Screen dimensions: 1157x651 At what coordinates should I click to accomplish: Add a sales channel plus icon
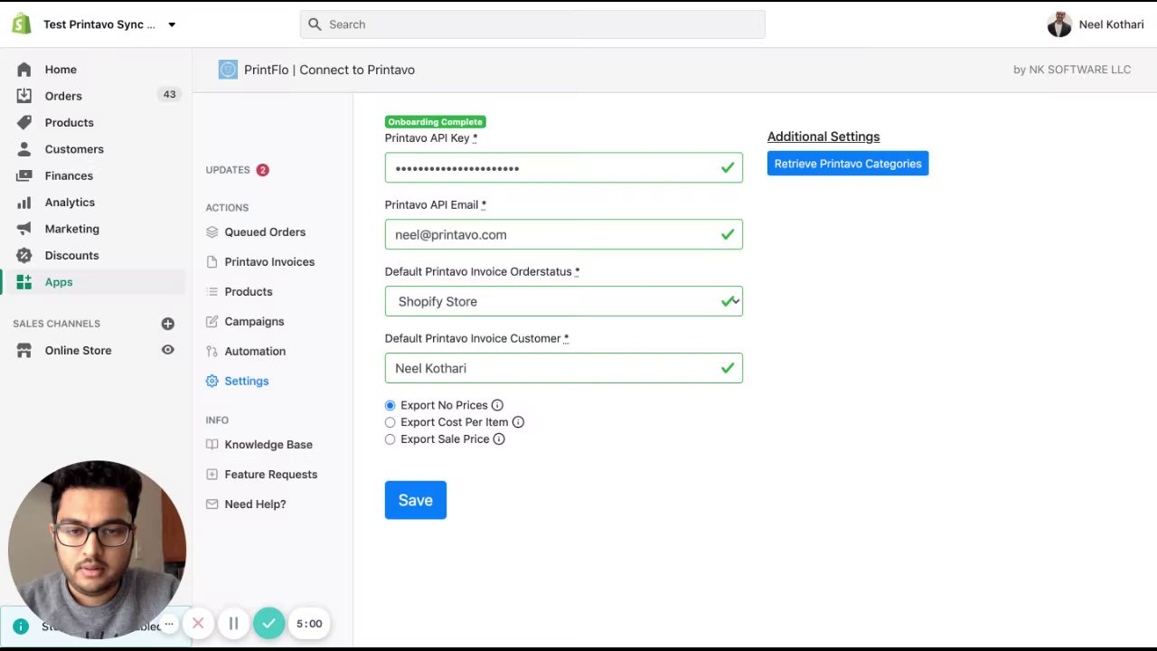[x=167, y=324]
